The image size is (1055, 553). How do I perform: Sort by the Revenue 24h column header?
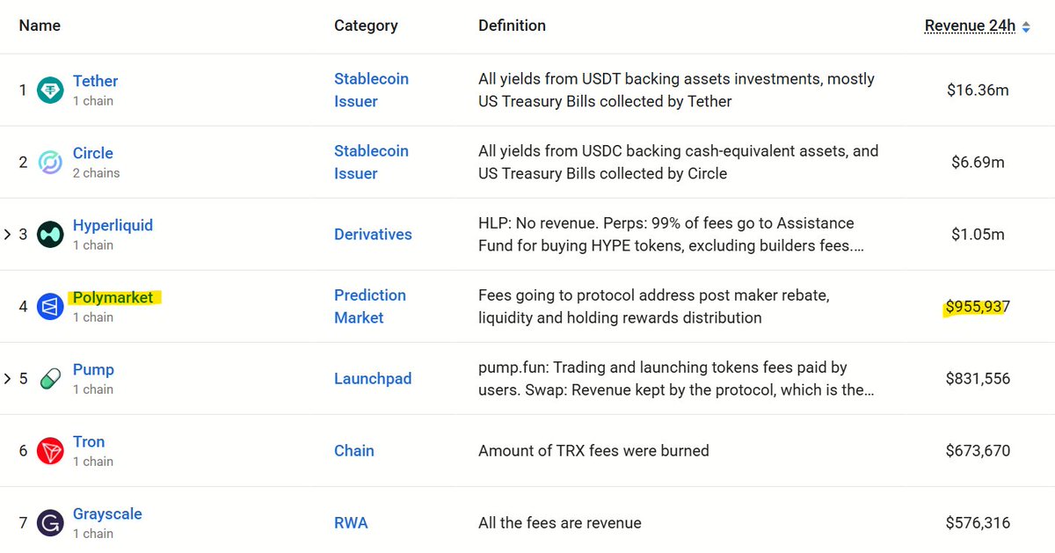[970, 26]
